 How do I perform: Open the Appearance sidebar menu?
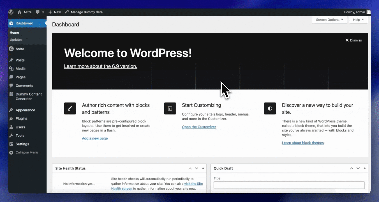pos(25,110)
